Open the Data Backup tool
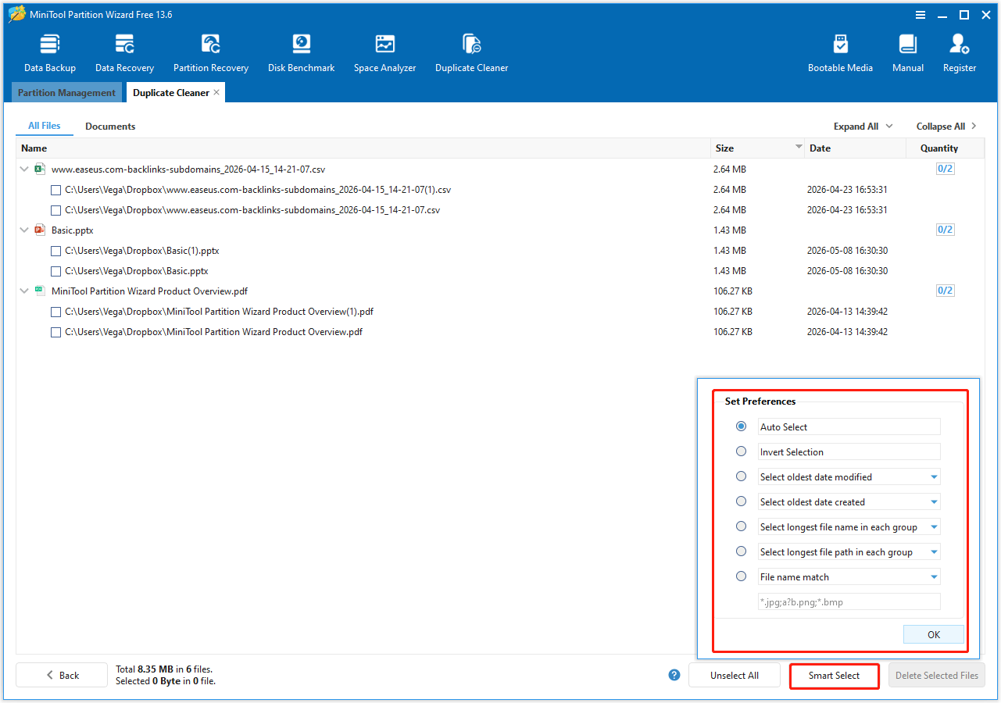 (x=49, y=53)
